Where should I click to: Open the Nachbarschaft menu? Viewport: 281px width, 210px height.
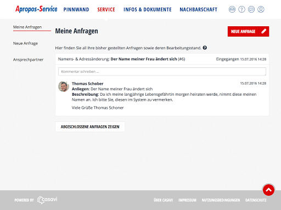[x=198, y=9]
